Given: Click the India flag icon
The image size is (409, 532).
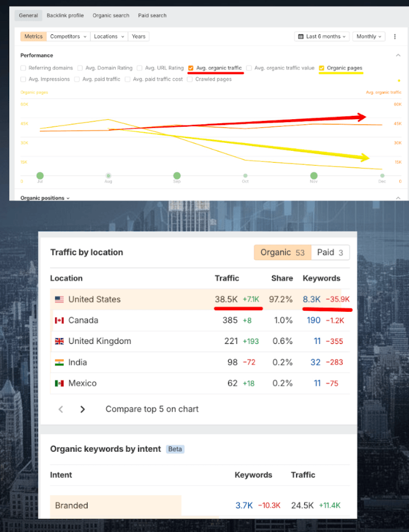Looking at the screenshot, I should point(60,362).
